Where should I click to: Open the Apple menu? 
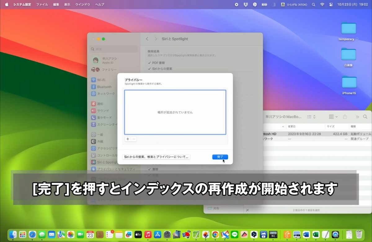coord(7,5)
